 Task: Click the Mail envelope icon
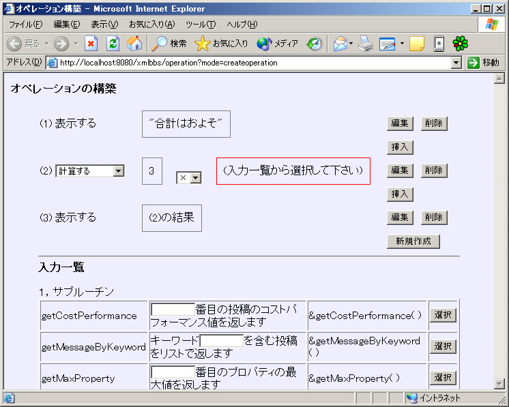click(340, 44)
